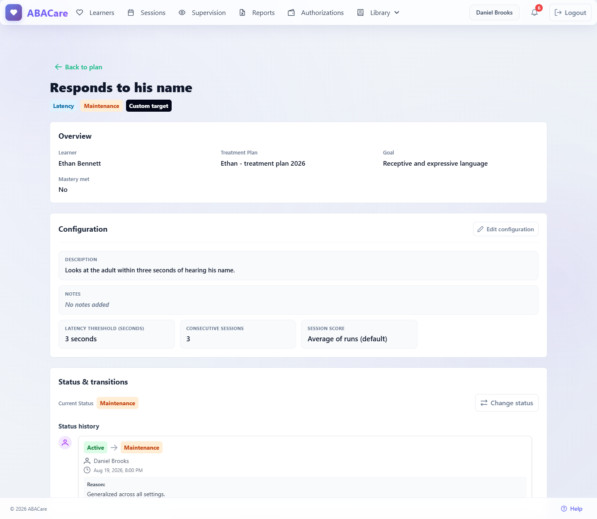Click the Maintenance badge under the title
This screenshot has height=519, width=597.
tap(102, 106)
